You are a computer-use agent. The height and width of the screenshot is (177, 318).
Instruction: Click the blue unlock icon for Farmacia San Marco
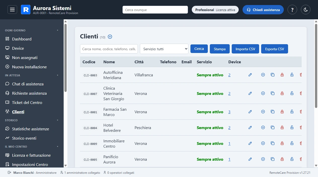coord(292,112)
